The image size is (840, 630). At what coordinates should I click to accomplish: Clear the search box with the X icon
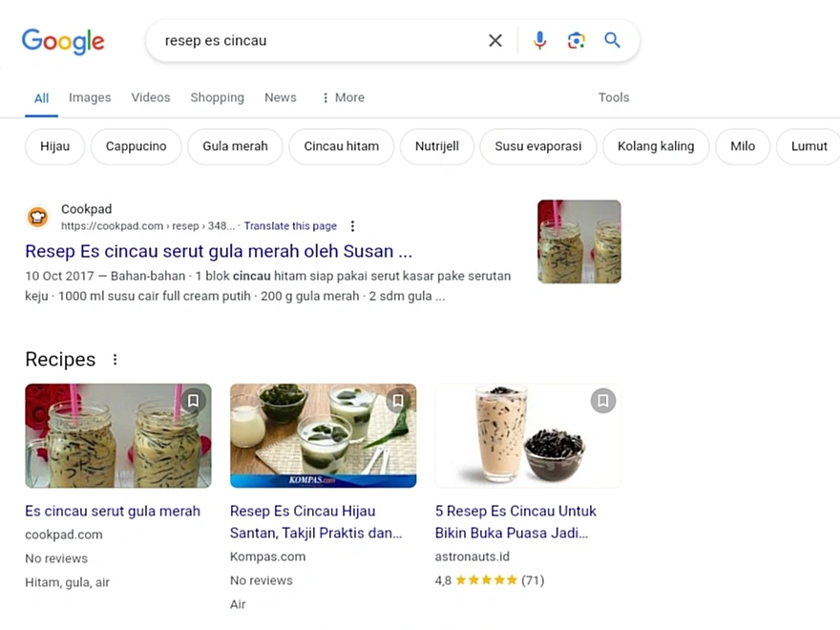495,41
